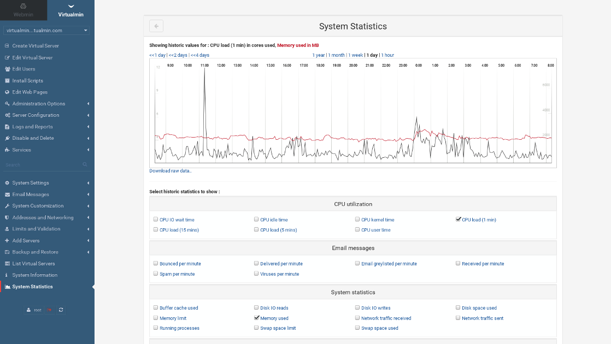Image resolution: width=611 pixels, height=344 pixels.
Task: Uncheck the CPU load (1 min) checkbox
Action: coord(459,220)
